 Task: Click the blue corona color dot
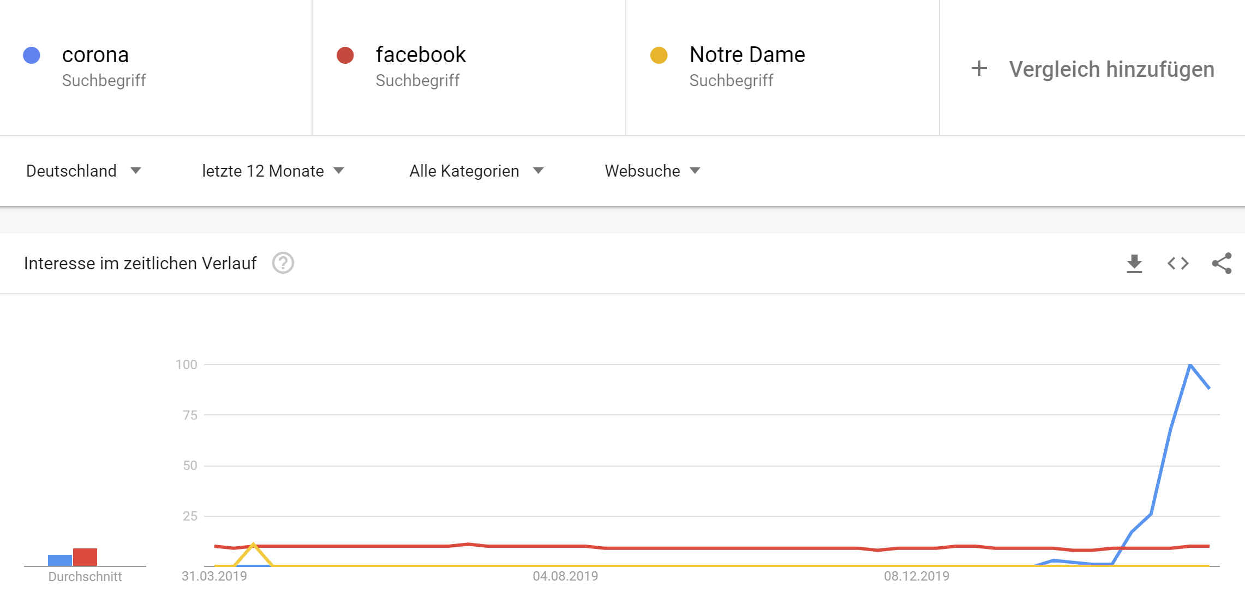[x=32, y=55]
